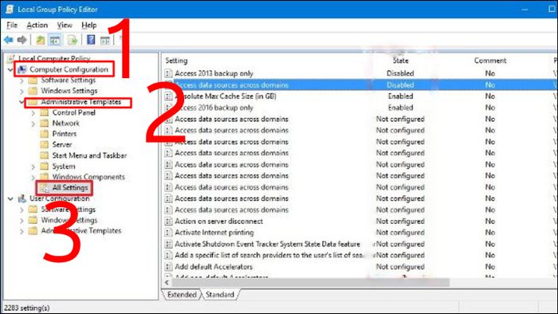Collapse the Computer Configuration node
This screenshot has height=314, width=558.
[x=10, y=69]
